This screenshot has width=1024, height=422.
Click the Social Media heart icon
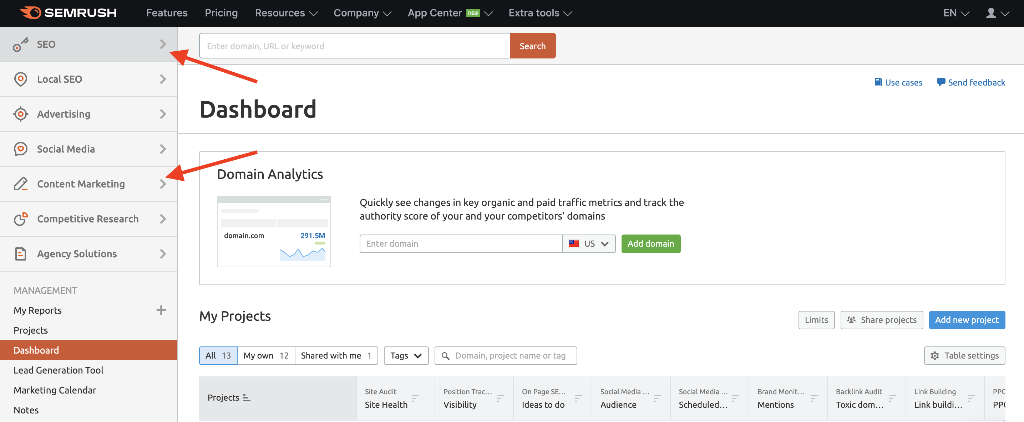20,149
